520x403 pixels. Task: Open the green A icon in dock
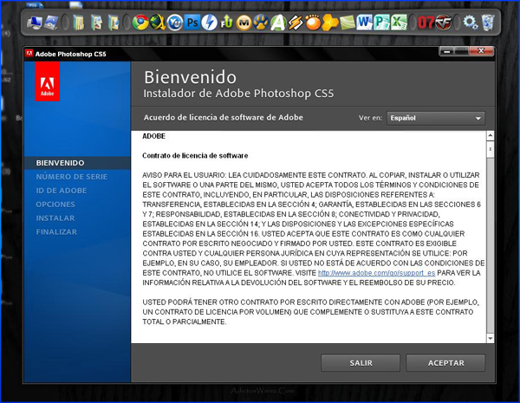point(278,23)
